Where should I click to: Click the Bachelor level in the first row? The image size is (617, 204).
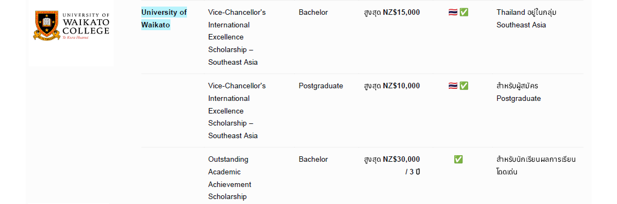313,13
